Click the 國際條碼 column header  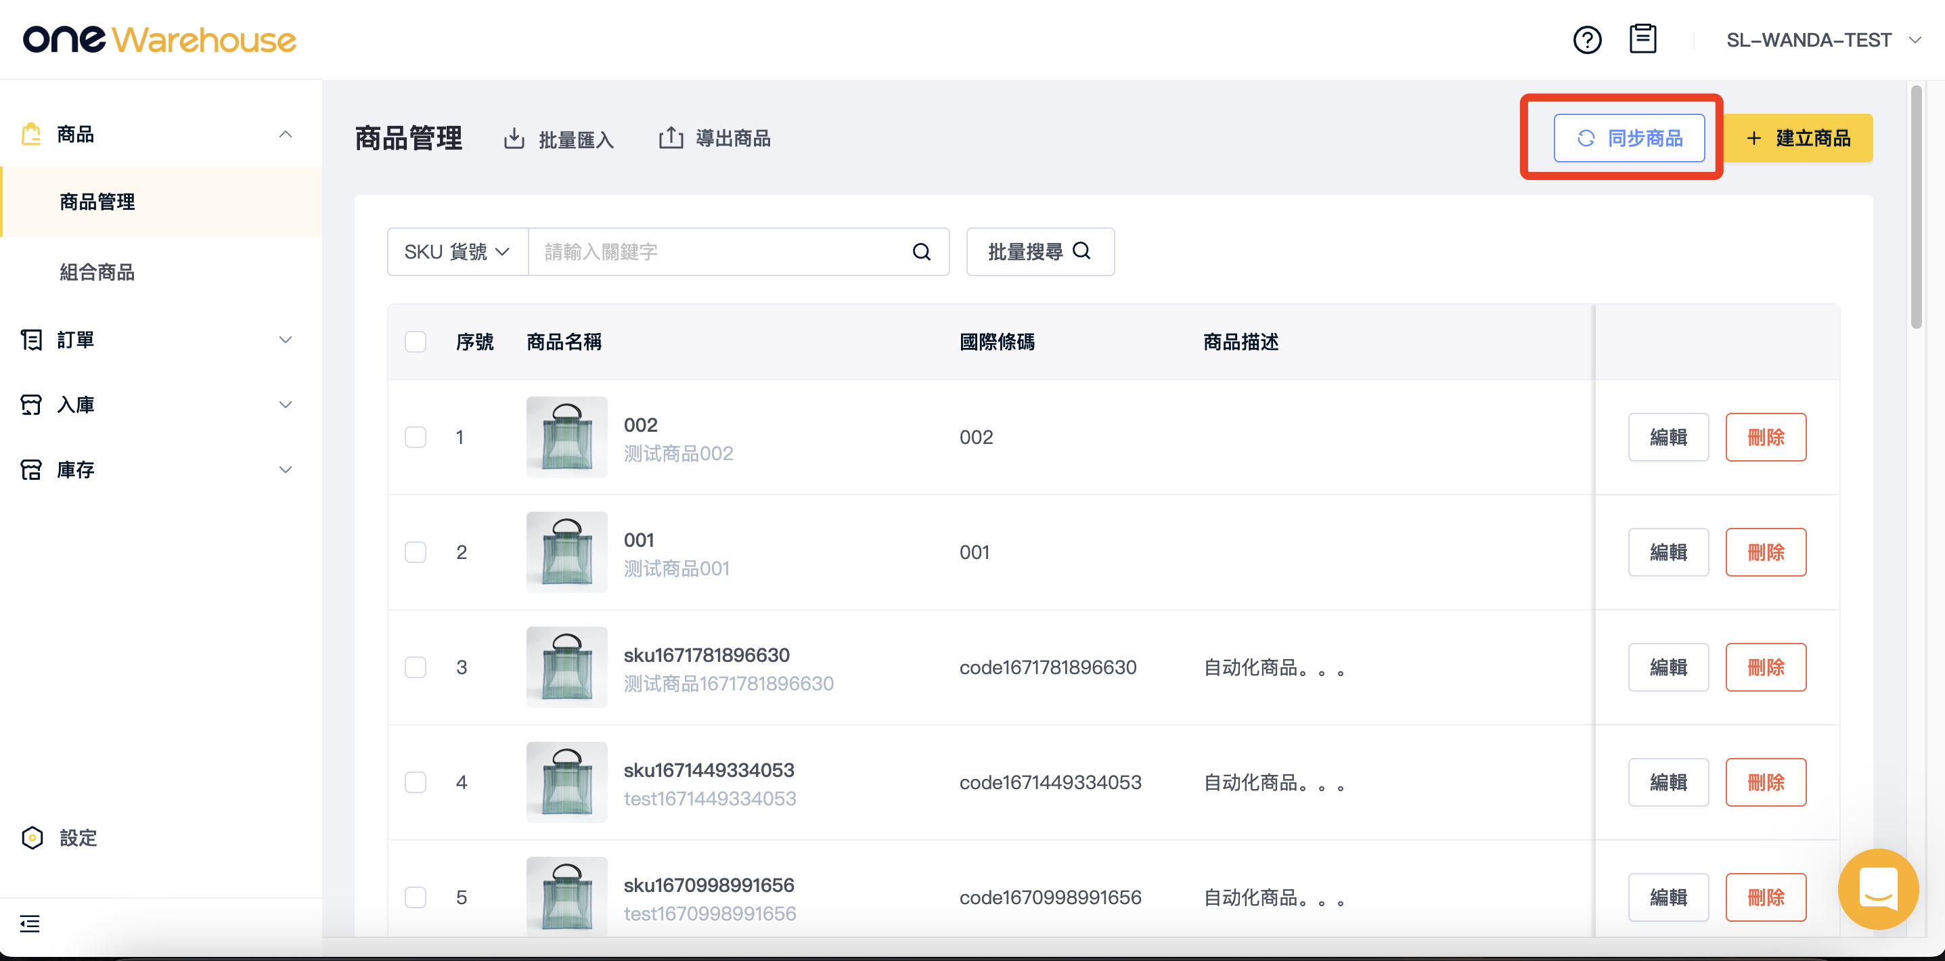(x=997, y=342)
